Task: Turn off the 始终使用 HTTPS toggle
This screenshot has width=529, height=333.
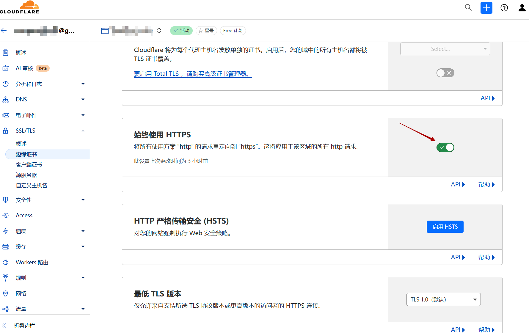Action: 445,147
